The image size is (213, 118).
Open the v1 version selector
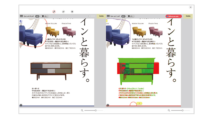click(123, 16)
